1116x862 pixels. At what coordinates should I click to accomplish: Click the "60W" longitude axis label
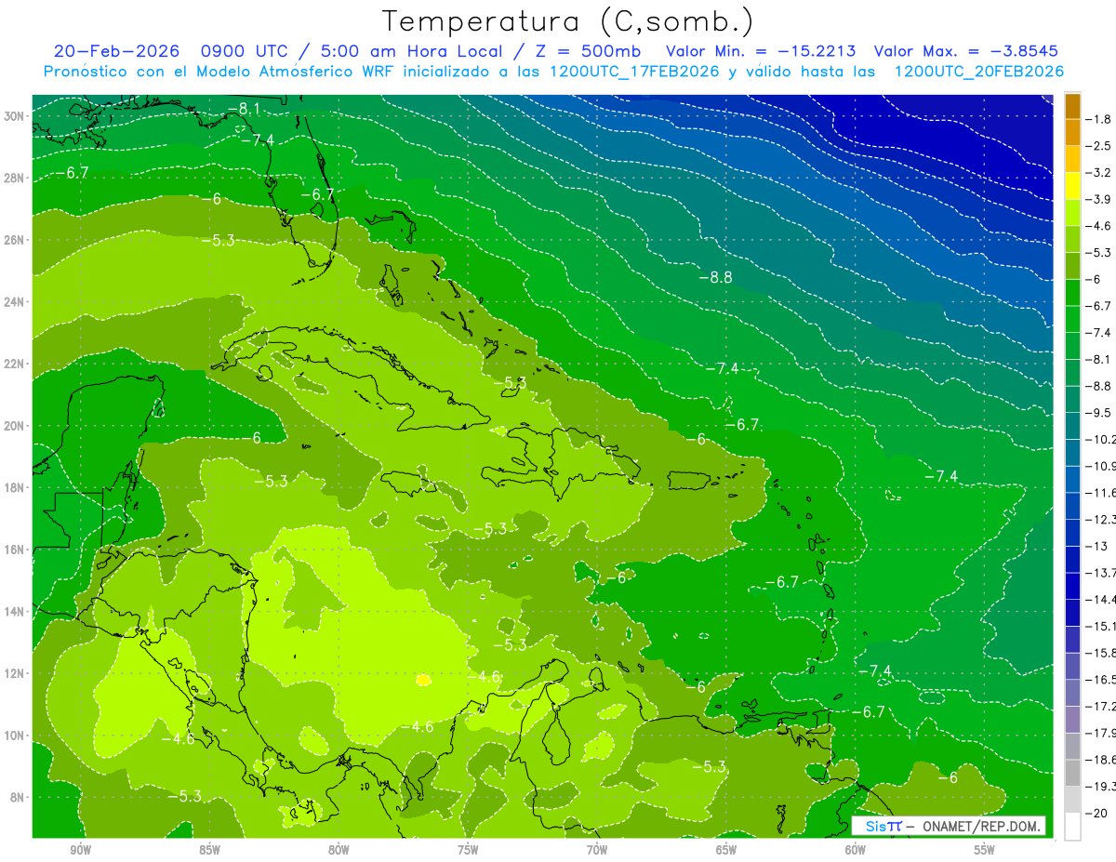(x=855, y=849)
